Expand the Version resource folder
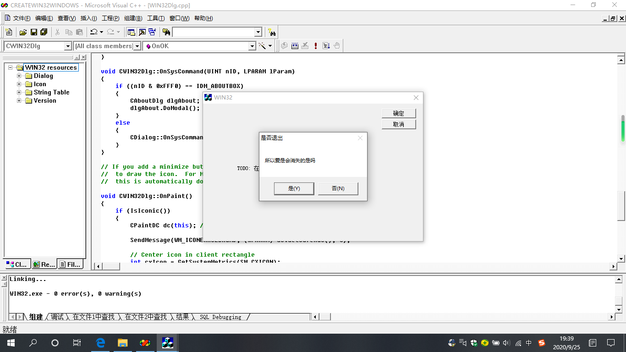The image size is (626, 352). click(x=19, y=101)
